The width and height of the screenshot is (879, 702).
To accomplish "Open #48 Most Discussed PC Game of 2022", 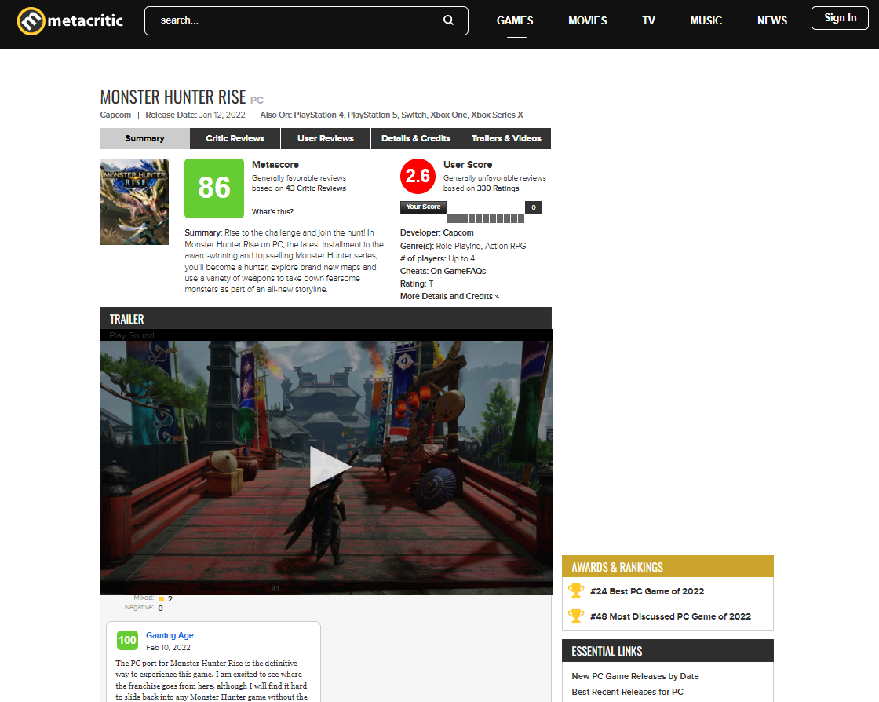I will [670, 616].
